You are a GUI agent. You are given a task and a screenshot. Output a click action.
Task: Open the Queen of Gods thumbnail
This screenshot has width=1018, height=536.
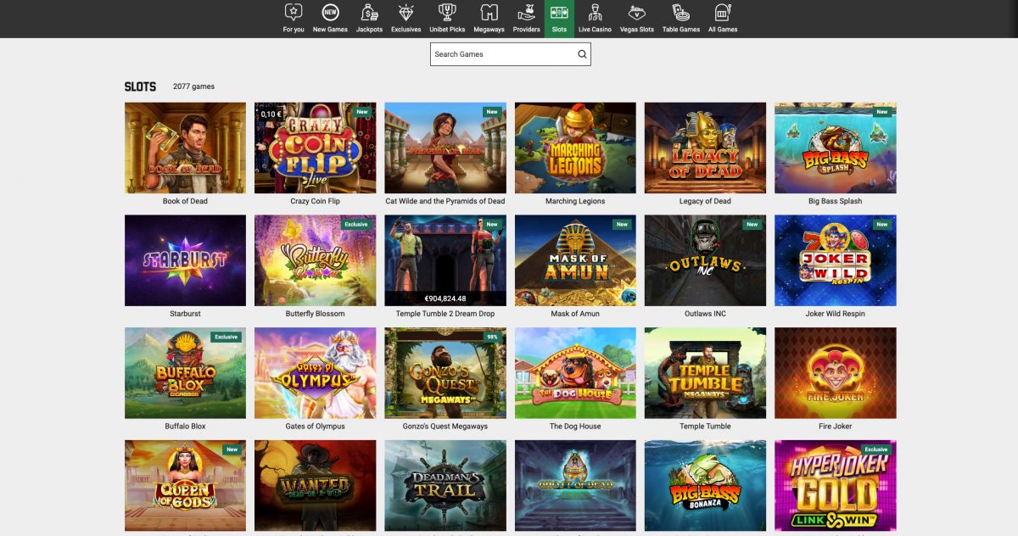[x=185, y=485]
